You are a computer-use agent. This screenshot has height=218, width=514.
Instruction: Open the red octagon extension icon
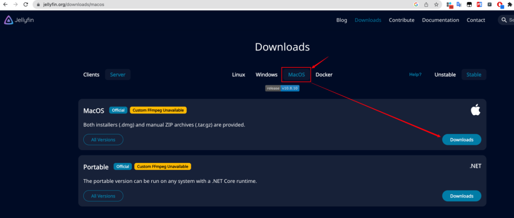[x=500, y=5]
